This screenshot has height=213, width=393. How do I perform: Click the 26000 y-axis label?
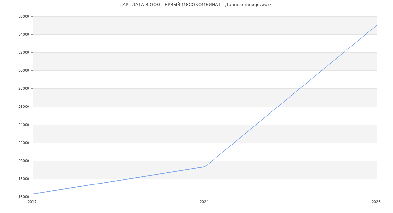pyautogui.click(x=24, y=107)
